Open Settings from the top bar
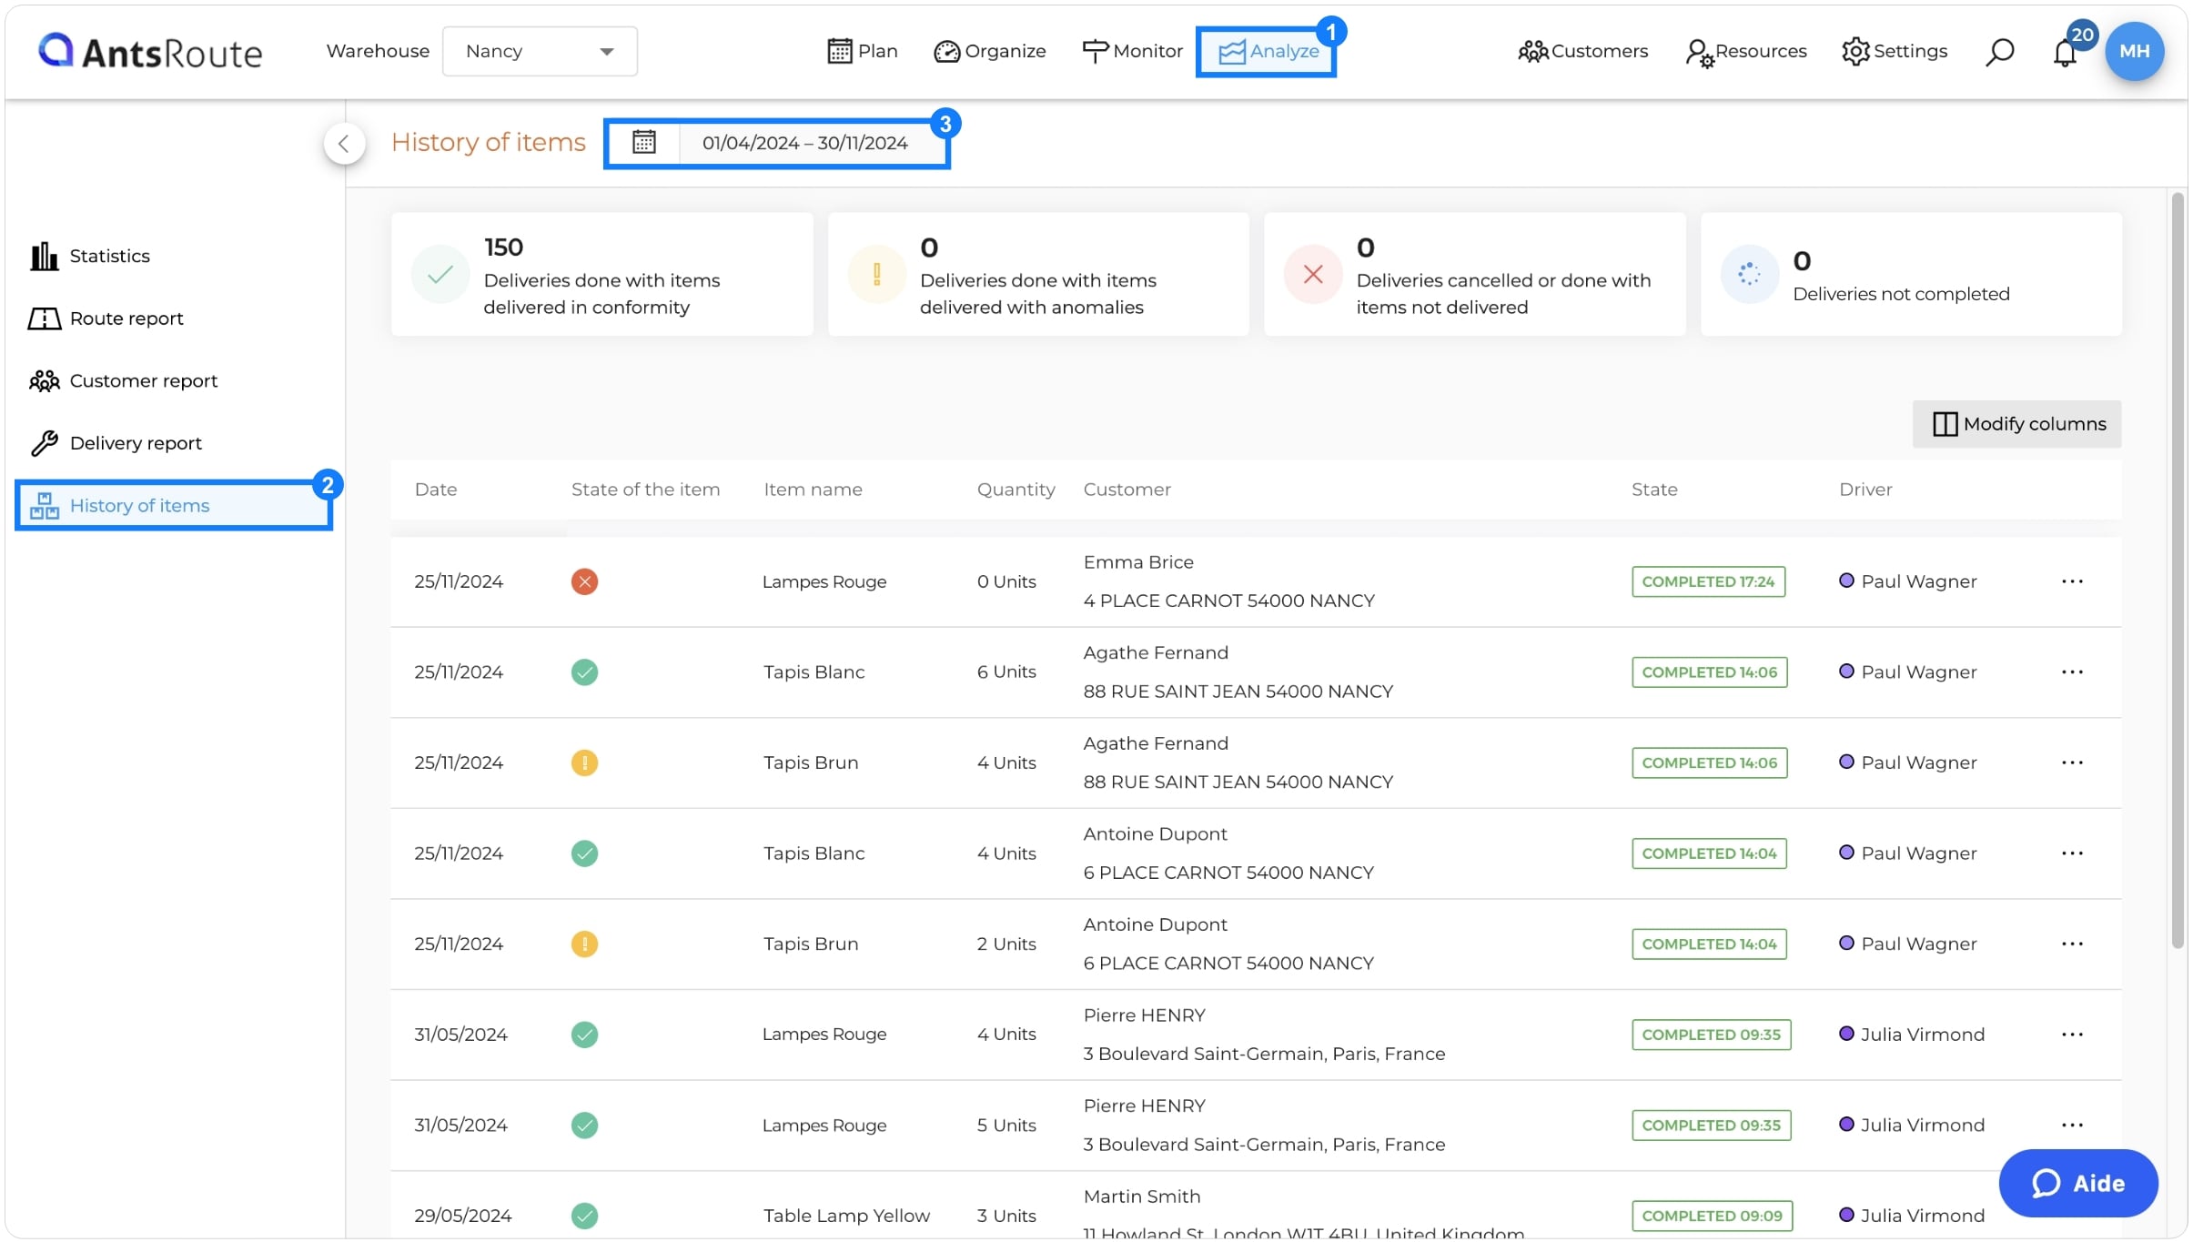 click(x=1895, y=51)
